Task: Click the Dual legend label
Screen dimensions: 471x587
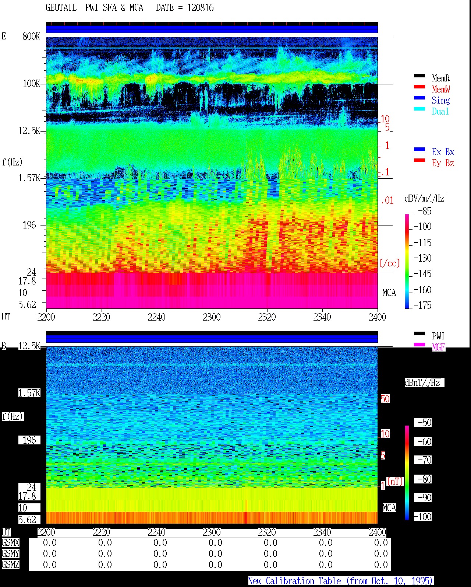Action: coord(441,111)
